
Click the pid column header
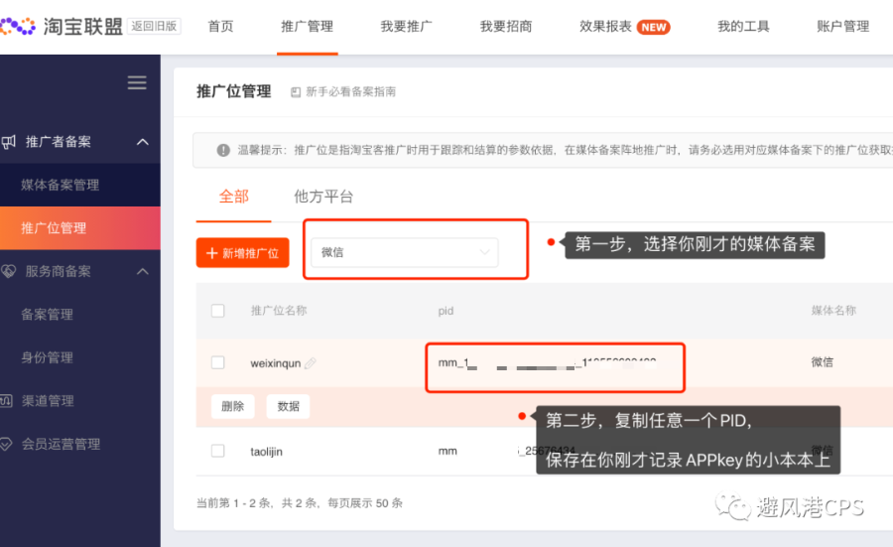click(x=446, y=311)
